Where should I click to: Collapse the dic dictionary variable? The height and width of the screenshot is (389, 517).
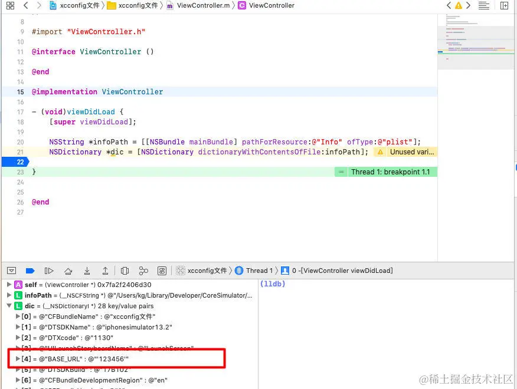coord(9,306)
